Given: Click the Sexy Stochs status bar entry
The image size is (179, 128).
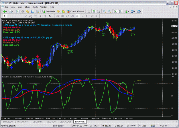Looking at the screenshot, I should point(58,126).
